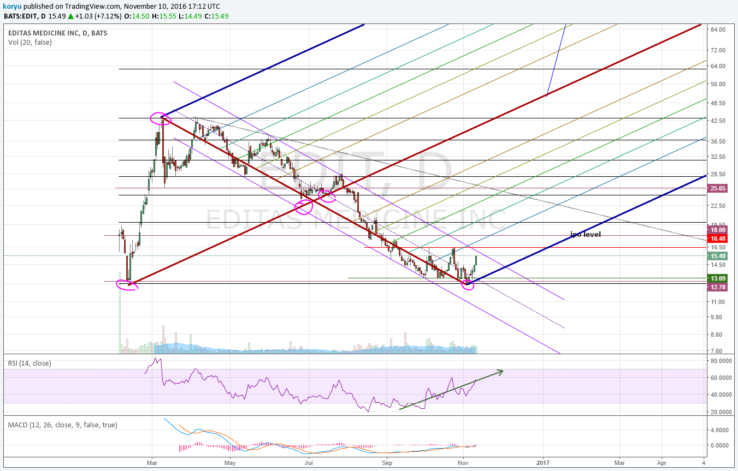Image resolution: width=738 pixels, height=471 pixels.
Task: Click the Nov label on time axis
Action: (x=463, y=462)
